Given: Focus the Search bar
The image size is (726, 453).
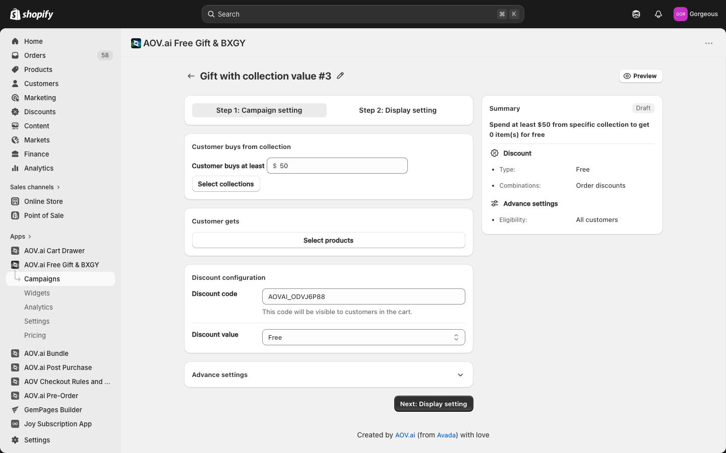Looking at the screenshot, I should 363,14.
